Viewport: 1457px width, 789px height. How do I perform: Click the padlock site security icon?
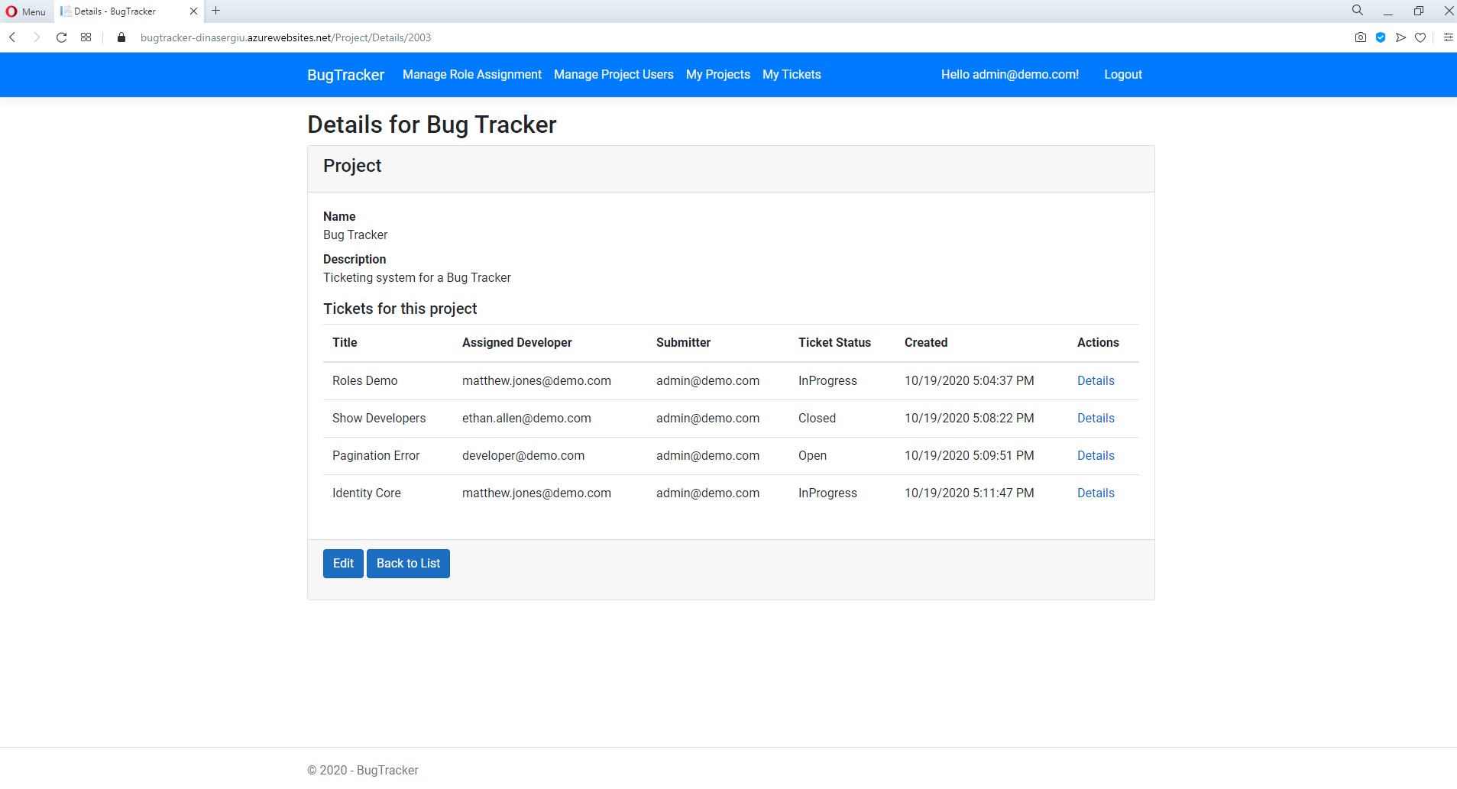point(121,37)
